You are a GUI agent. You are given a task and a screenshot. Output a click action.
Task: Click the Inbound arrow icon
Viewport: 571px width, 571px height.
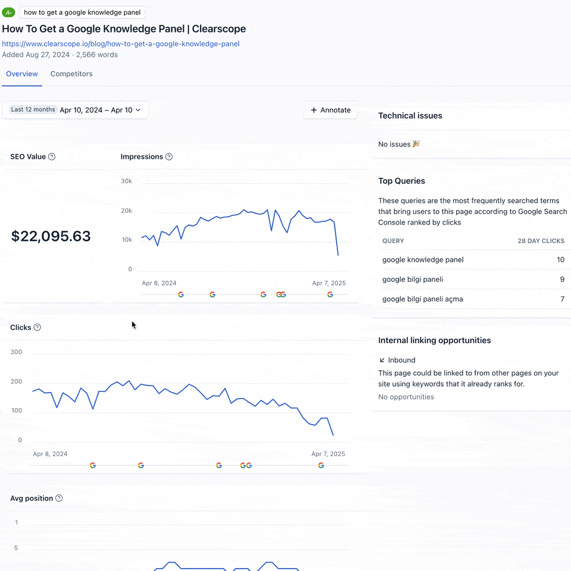pos(382,360)
